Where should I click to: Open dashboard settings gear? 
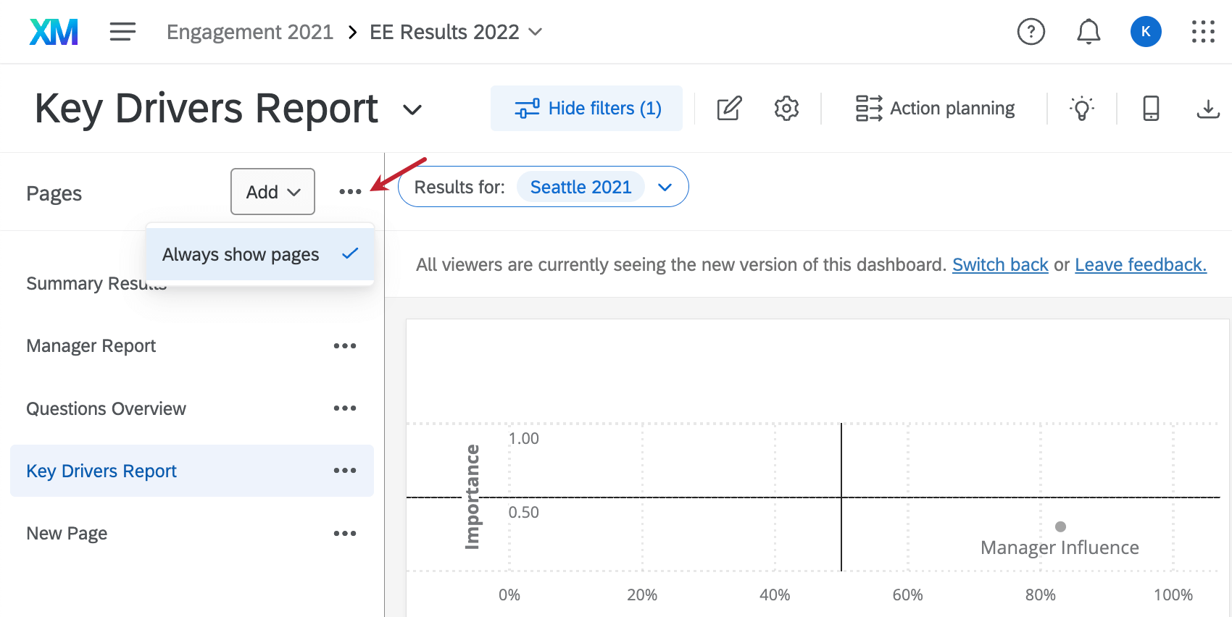pos(786,109)
